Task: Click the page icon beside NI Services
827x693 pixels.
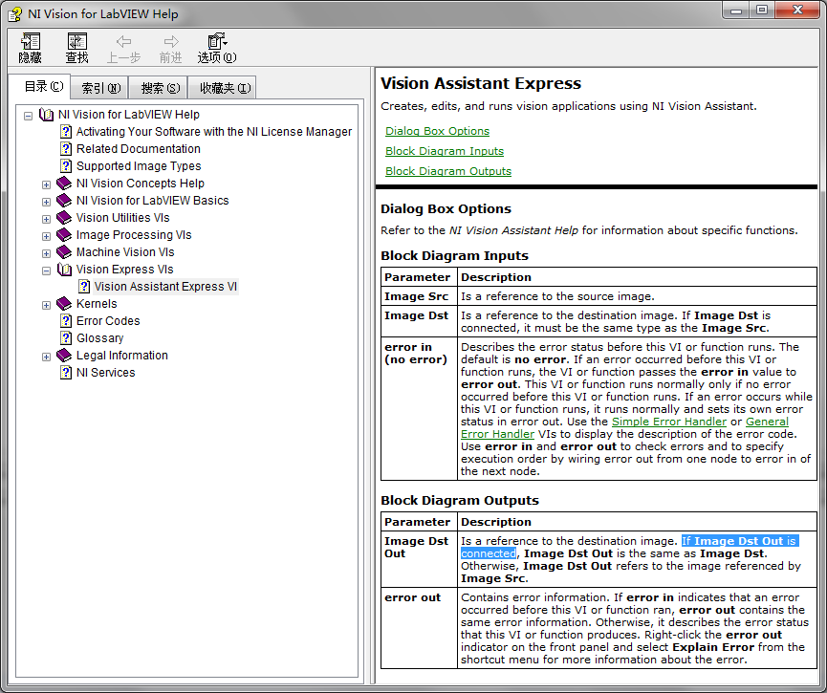Action: 65,373
